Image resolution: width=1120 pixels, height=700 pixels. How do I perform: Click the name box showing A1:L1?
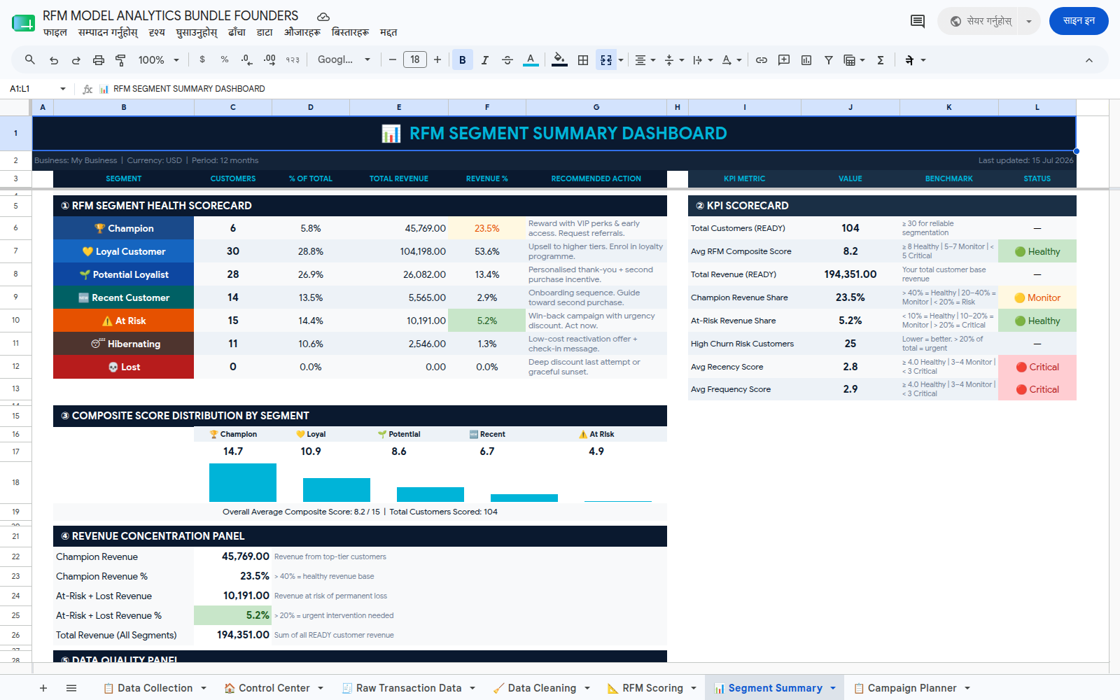31,89
